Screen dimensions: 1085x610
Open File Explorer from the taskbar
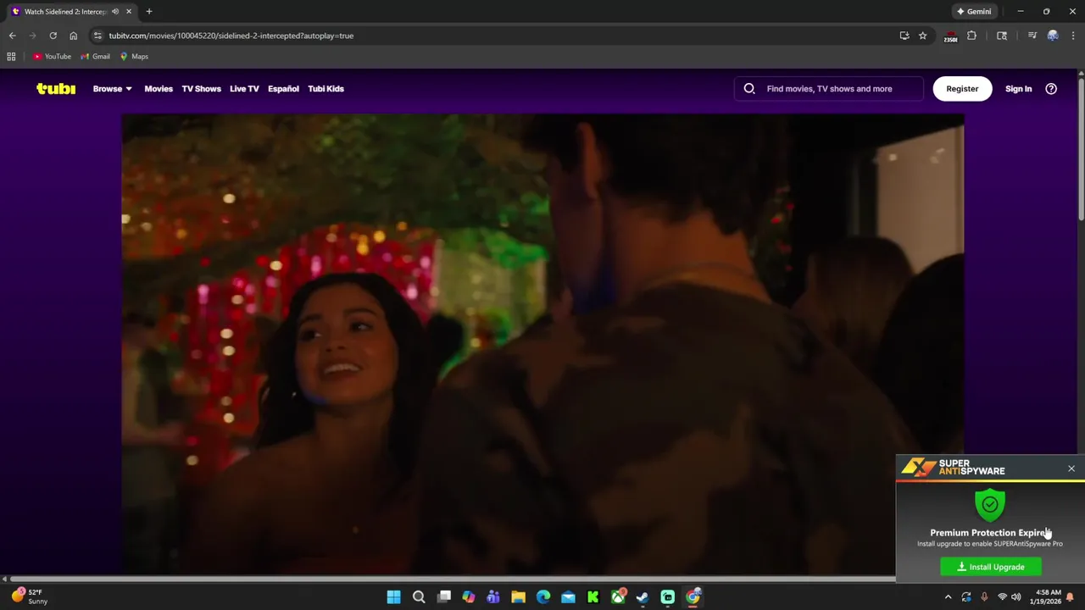(x=518, y=597)
